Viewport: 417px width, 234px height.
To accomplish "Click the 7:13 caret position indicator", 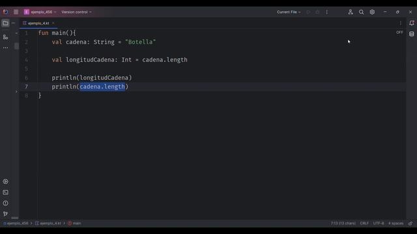I will (x=343, y=224).
